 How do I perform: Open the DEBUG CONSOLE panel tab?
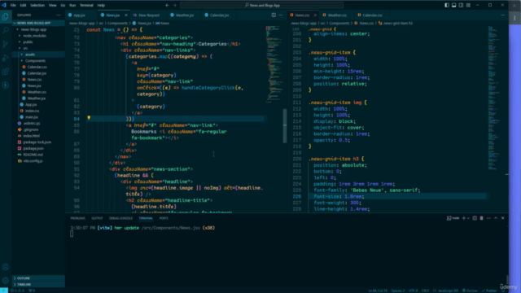120,218
